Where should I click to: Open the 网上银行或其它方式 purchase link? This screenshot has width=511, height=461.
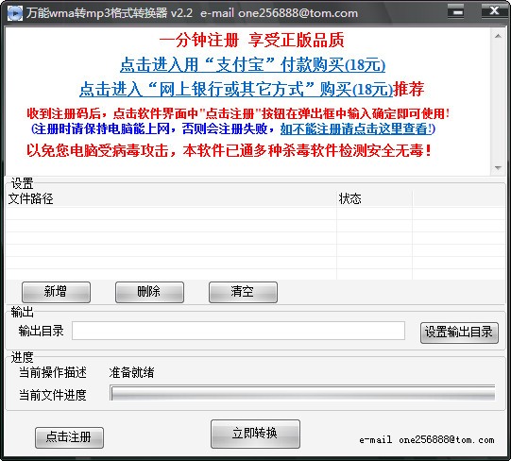coord(236,89)
